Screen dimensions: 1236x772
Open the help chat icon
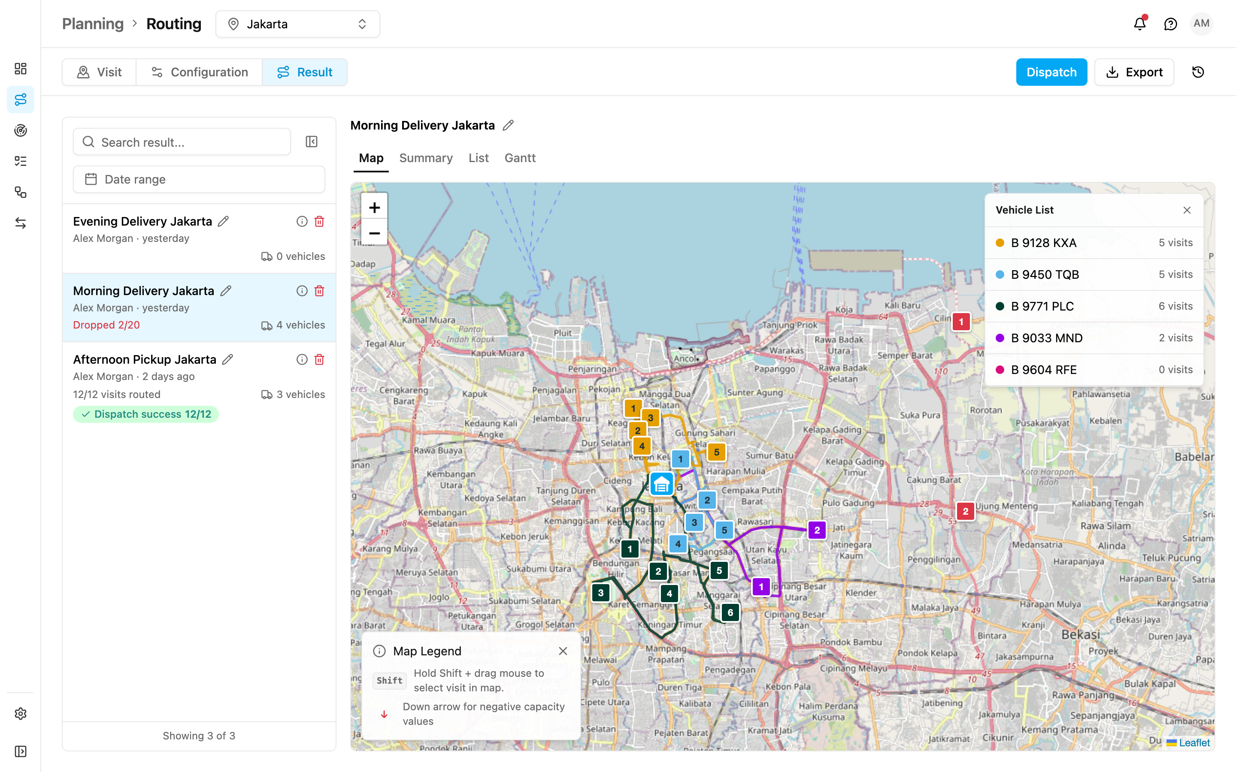pos(1170,24)
